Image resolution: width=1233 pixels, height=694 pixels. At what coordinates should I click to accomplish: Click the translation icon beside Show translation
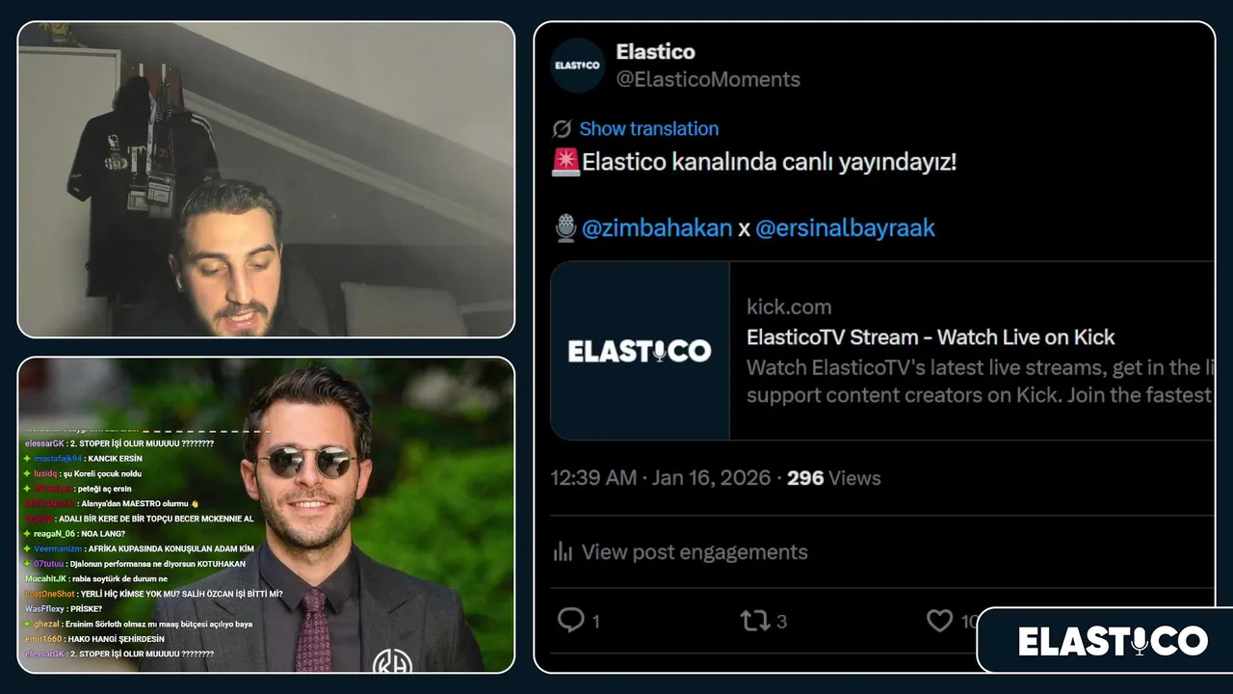click(x=562, y=129)
